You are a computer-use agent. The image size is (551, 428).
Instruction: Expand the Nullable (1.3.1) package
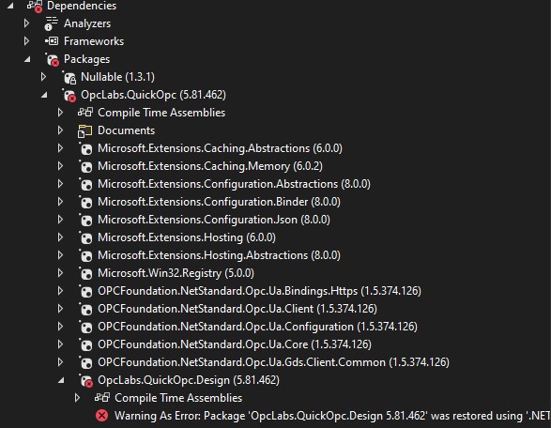pos(43,77)
